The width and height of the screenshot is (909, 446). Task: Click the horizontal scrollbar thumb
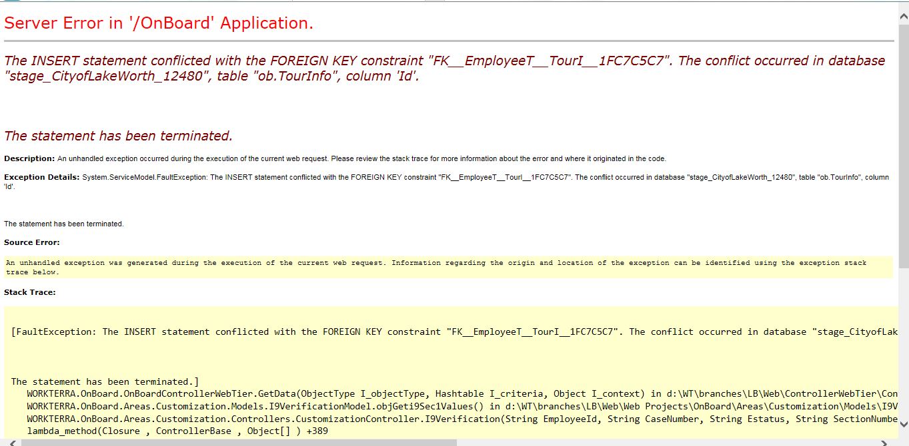pos(233,442)
